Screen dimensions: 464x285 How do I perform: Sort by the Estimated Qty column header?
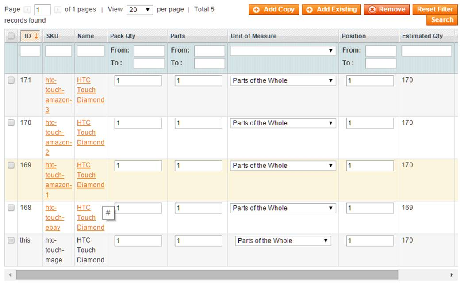pyautogui.click(x=422, y=36)
